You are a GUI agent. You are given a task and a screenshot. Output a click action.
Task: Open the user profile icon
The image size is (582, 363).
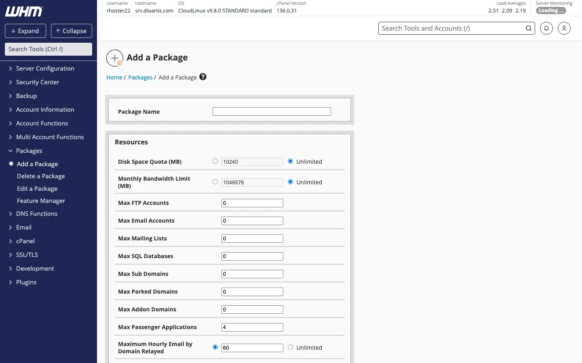point(564,28)
